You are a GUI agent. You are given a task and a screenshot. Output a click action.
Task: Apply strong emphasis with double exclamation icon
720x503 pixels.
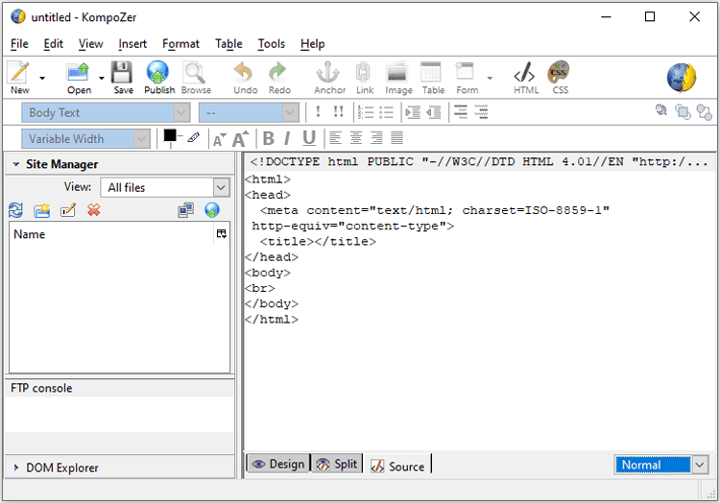339,111
